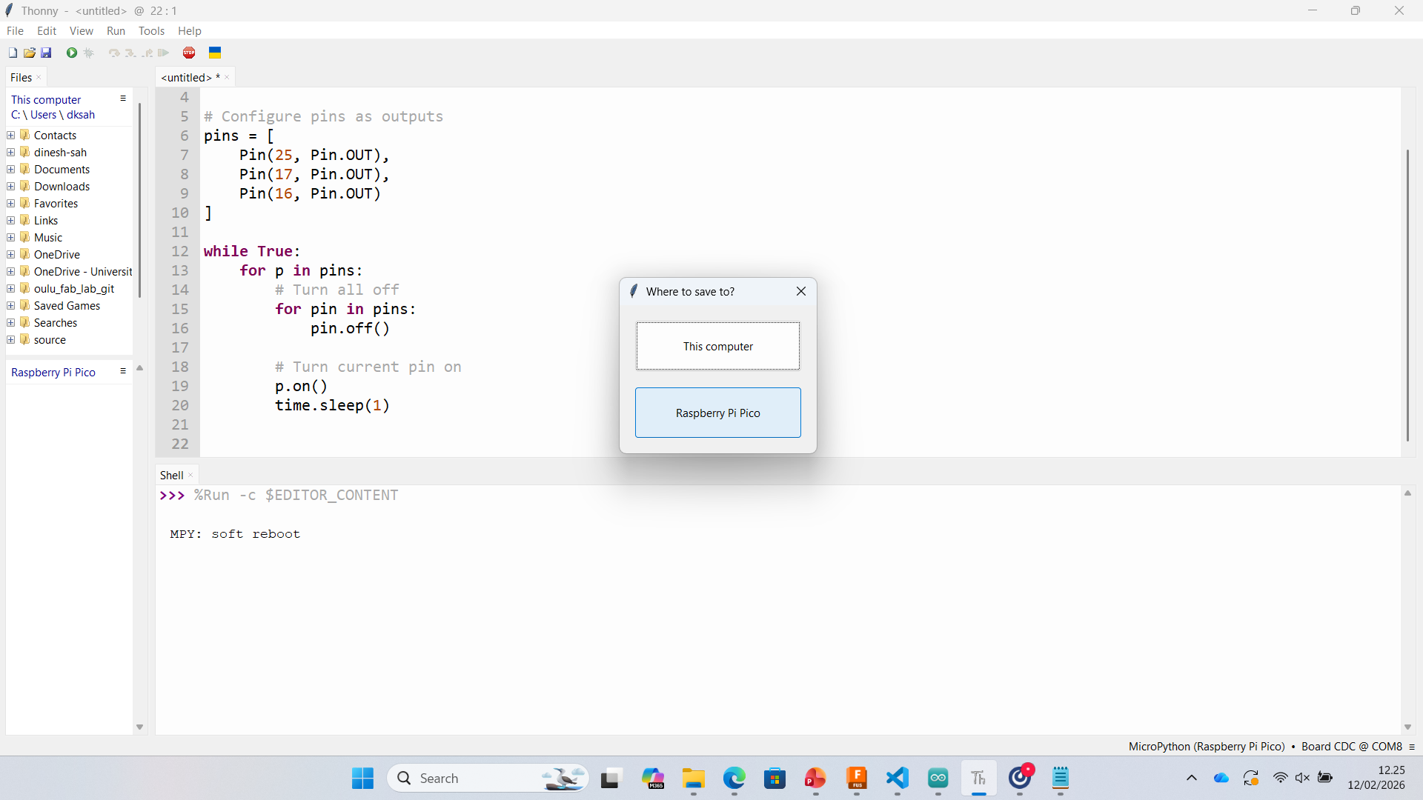Choose This computer as save location

click(x=717, y=346)
